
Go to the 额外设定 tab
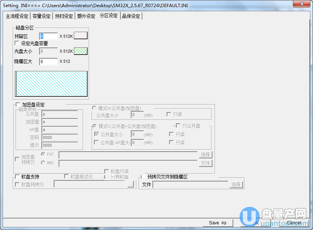tap(86, 16)
